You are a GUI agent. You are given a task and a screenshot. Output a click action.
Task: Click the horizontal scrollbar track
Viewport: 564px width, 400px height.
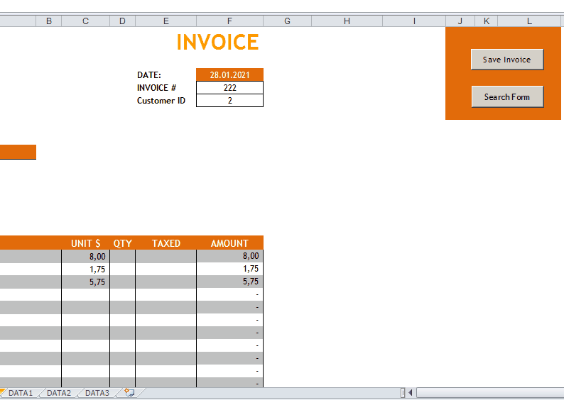tap(490, 393)
